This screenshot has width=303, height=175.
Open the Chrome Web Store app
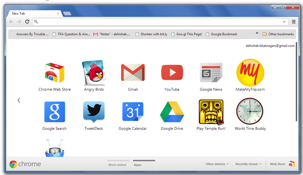(x=54, y=72)
